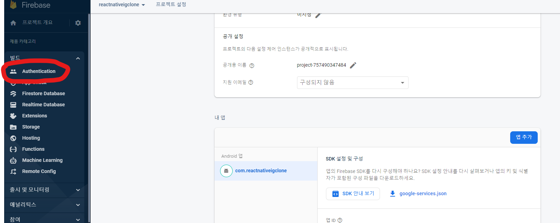Click the Firestore Database icon

point(13,93)
